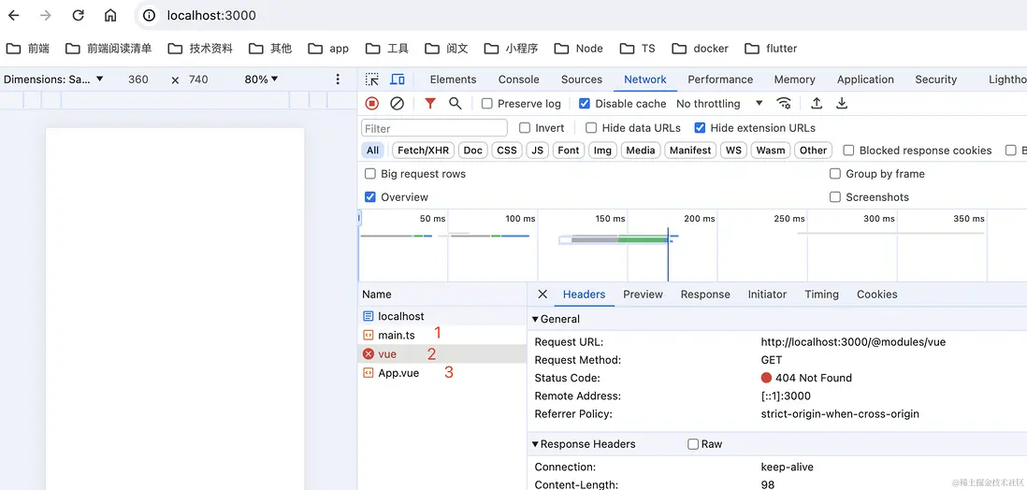Open the network search magnifier
This screenshot has height=490, width=1027.
click(x=456, y=104)
